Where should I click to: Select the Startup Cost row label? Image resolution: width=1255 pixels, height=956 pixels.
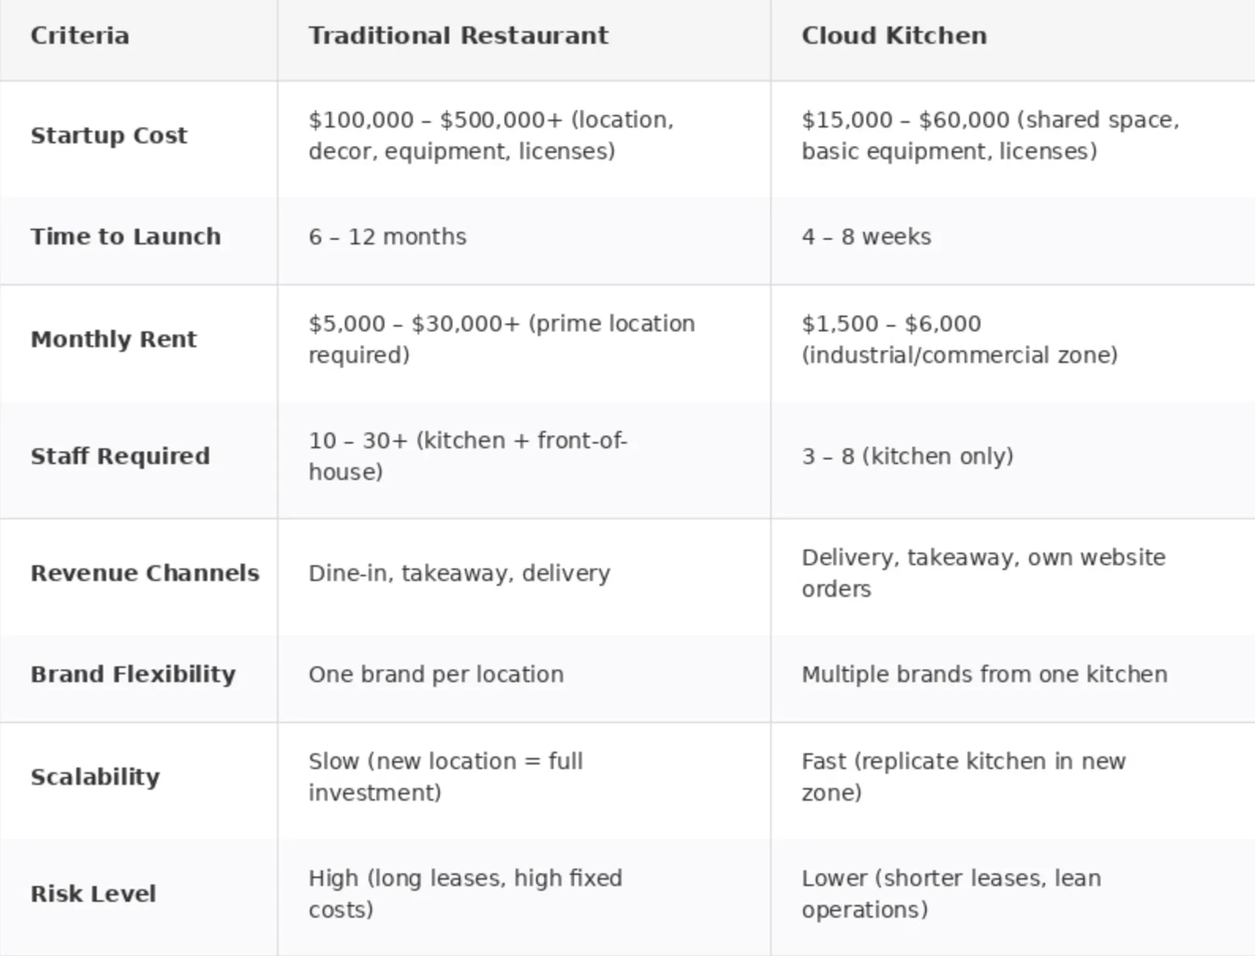point(109,136)
